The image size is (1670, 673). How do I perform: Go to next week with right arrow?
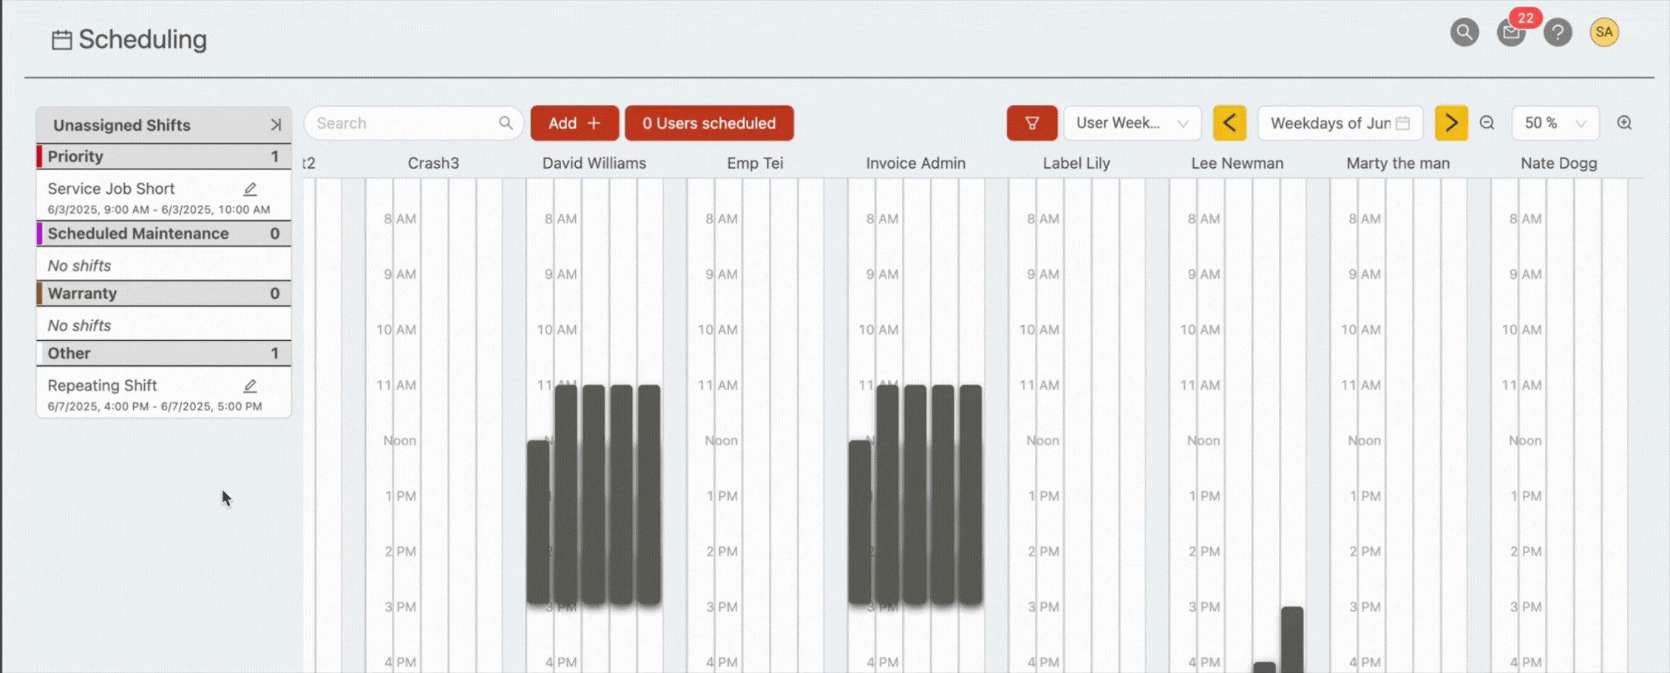[x=1450, y=123]
